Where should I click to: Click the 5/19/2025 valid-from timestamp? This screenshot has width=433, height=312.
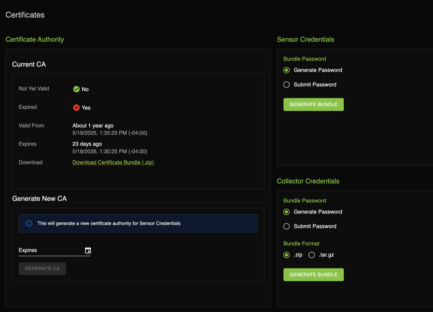click(x=110, y=133)
